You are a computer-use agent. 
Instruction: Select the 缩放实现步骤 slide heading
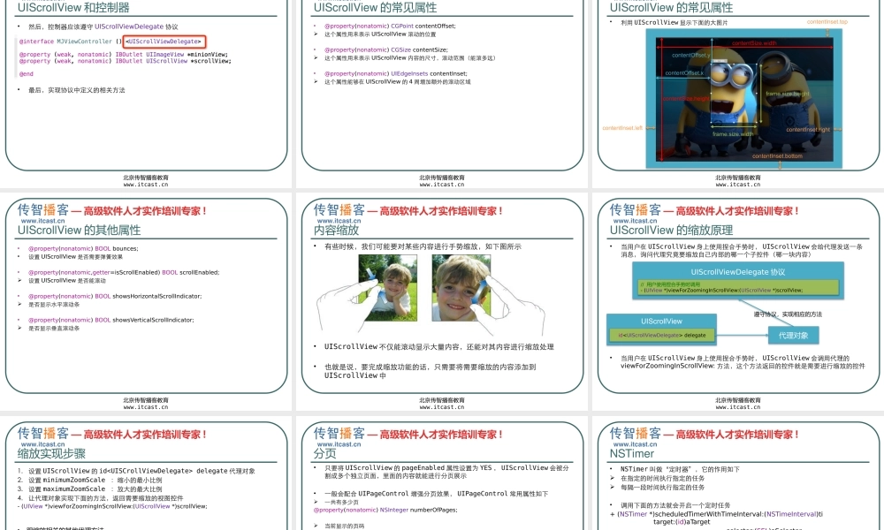(51, 453)
